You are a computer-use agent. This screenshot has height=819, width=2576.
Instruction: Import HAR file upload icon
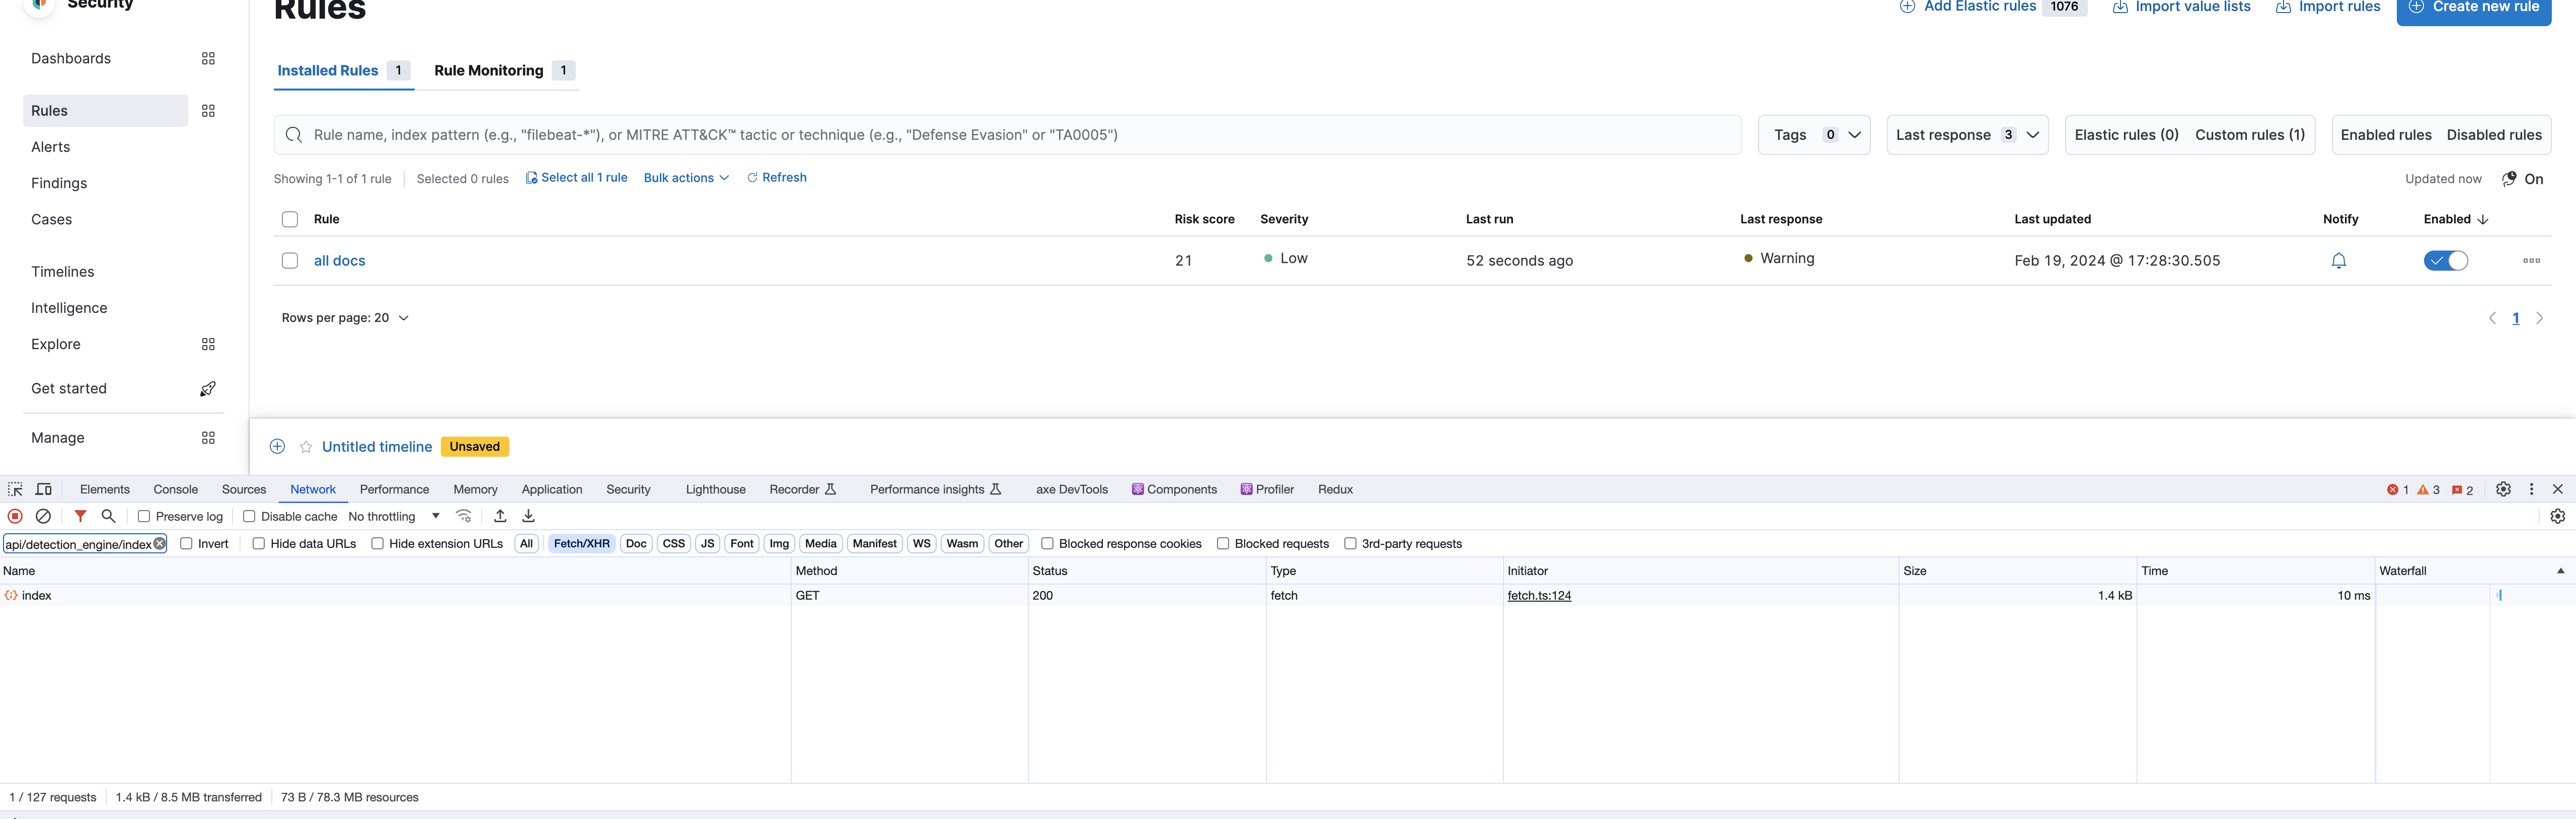tap(500, 517)
